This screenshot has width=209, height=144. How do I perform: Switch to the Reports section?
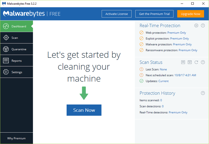coord(16,61)
